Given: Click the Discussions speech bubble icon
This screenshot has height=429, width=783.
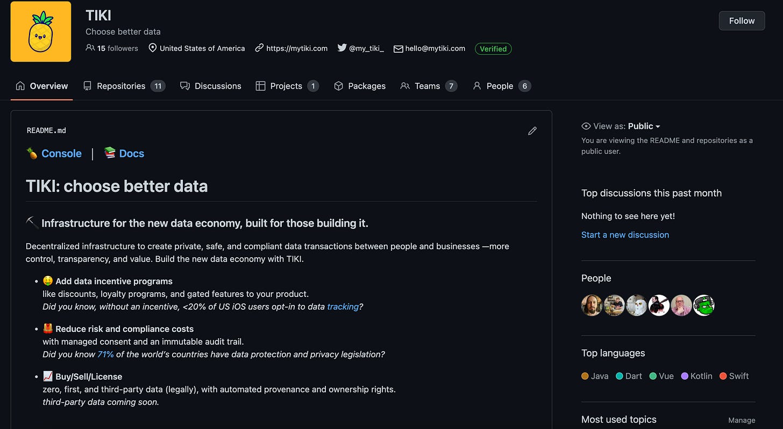Looking at the screenshot, I should pyautogui.click(x=185, y=86).
